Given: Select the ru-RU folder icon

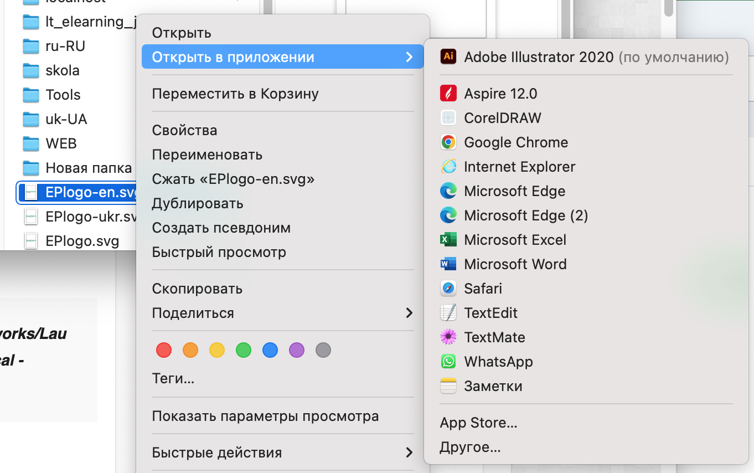Looking at the screenshot, I should click(30, 46).
